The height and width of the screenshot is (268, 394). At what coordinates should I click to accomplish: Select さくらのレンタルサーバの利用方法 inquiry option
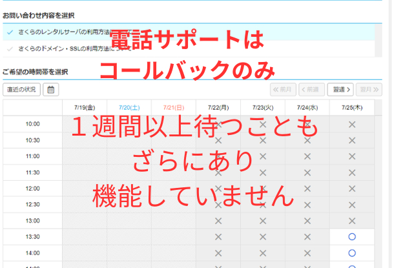[x=189, y=32]
